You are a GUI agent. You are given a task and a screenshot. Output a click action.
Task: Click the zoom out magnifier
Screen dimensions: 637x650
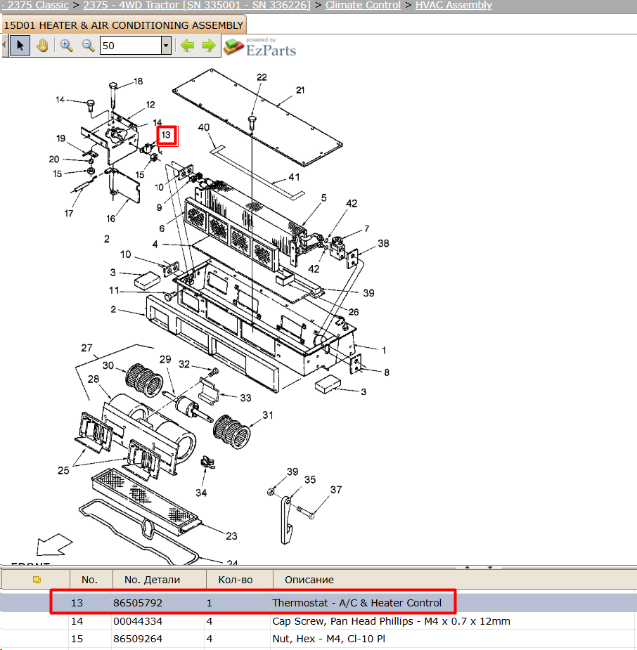(x=88, y=45)
